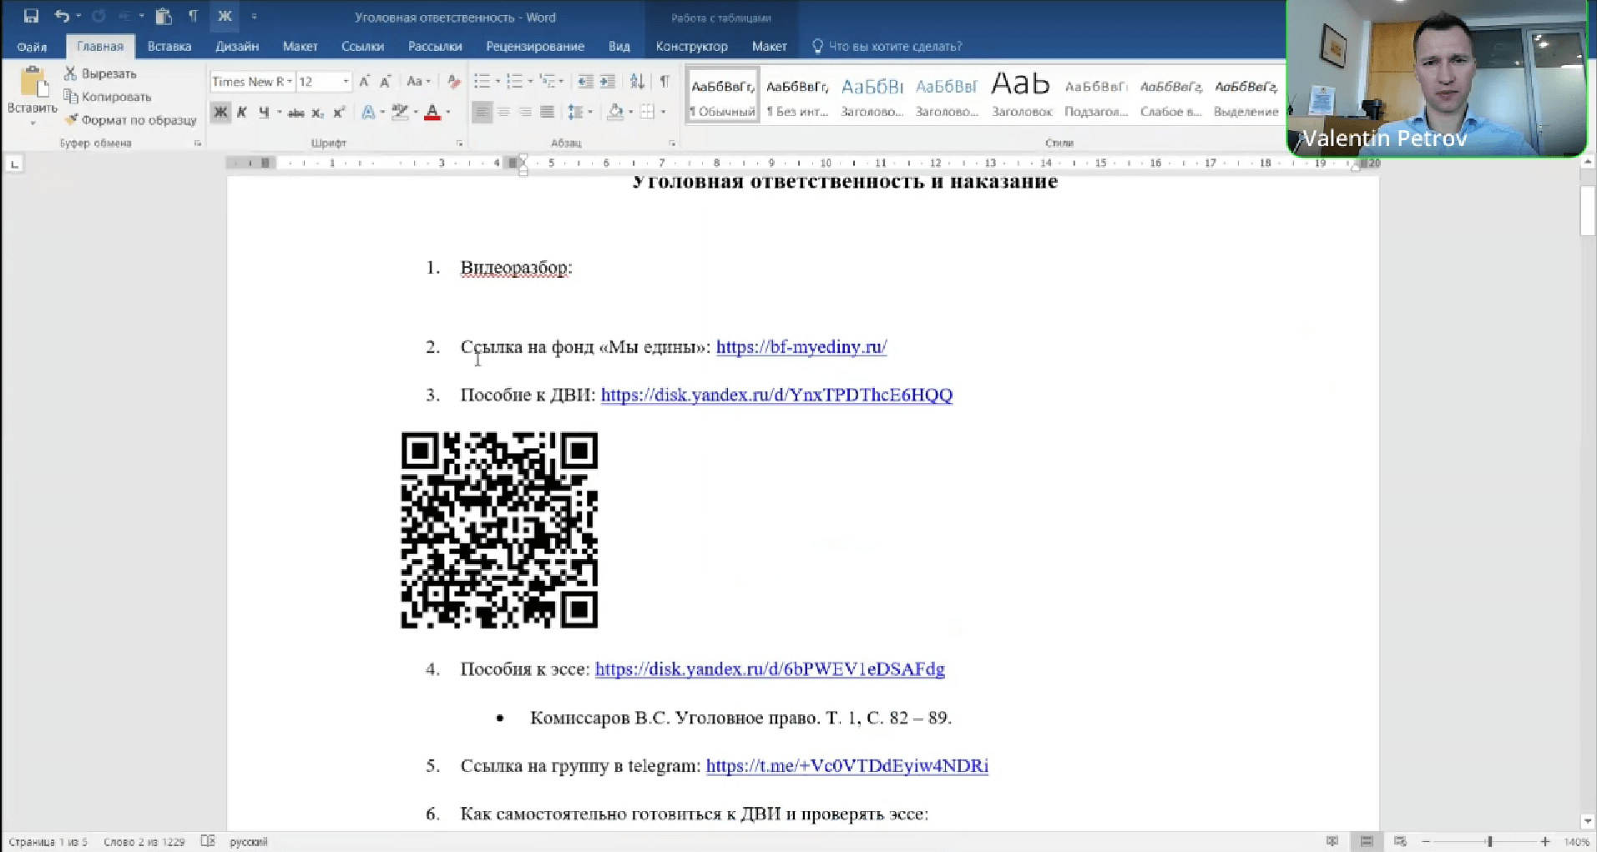Viewport: 1597px width, 852px height.
Task: Switch to the Рецензирование tab
Action: click(x=535, y=47)
